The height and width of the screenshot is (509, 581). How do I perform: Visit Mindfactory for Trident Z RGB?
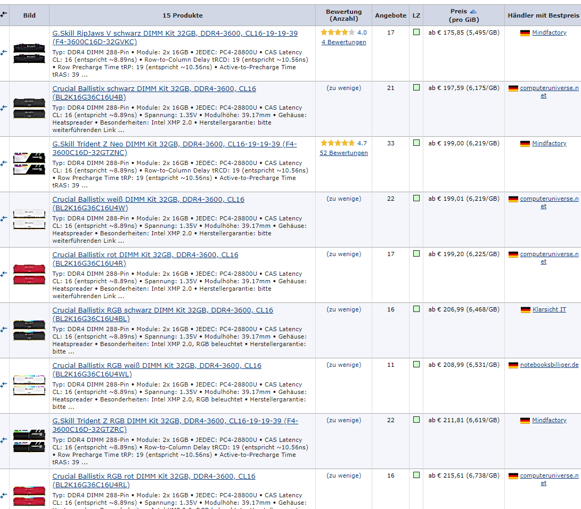(x=549, y=420)
